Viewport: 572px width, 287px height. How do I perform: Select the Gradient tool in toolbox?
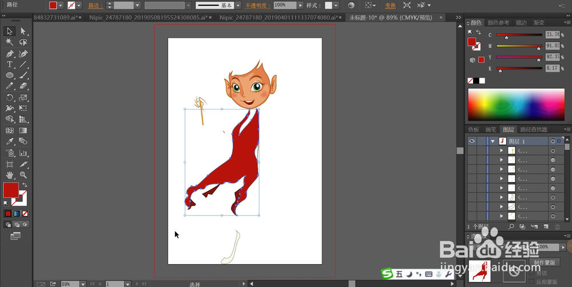coord(23,130)
